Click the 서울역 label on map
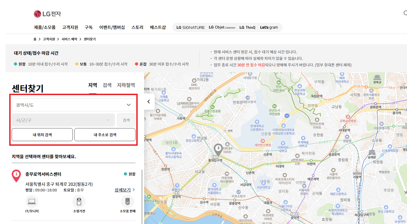The width and height of the screenshot is (407, 224). (x=357, y=177)
